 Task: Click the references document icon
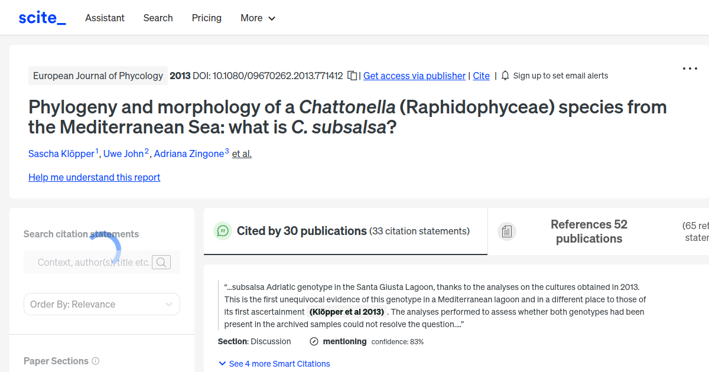click(507, 231)
